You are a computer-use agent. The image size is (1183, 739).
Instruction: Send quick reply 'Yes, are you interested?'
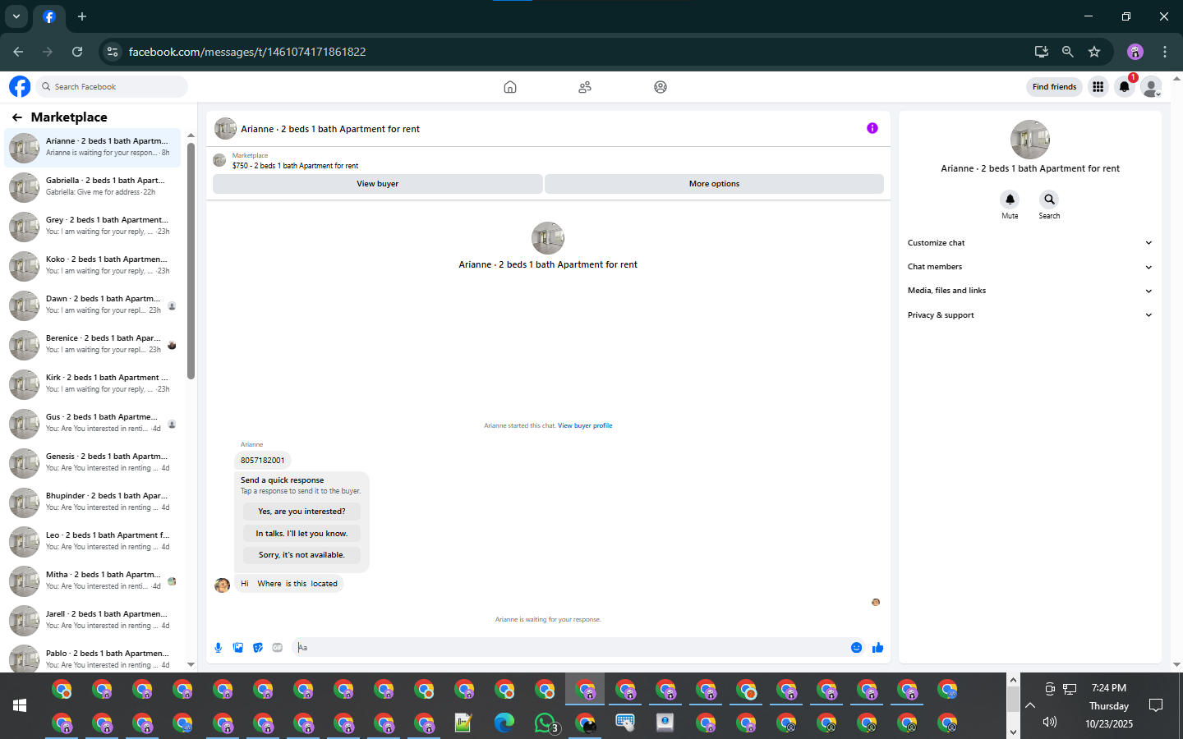tap(302, 512)
